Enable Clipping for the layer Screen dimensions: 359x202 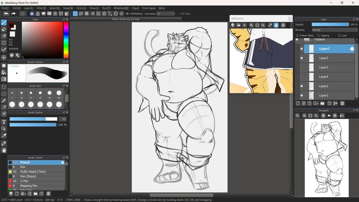click(318, 36)
